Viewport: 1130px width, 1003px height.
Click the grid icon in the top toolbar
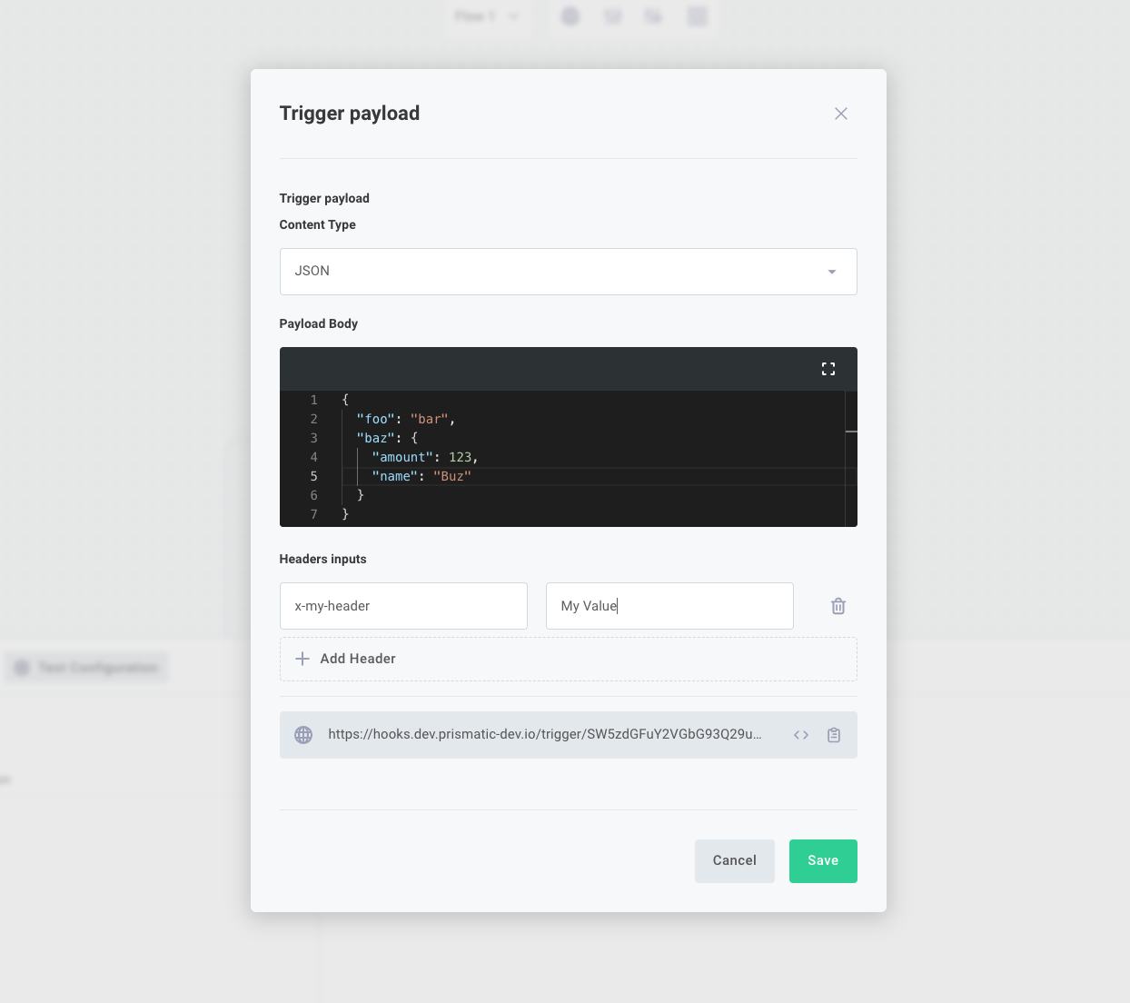pos(697,15)
